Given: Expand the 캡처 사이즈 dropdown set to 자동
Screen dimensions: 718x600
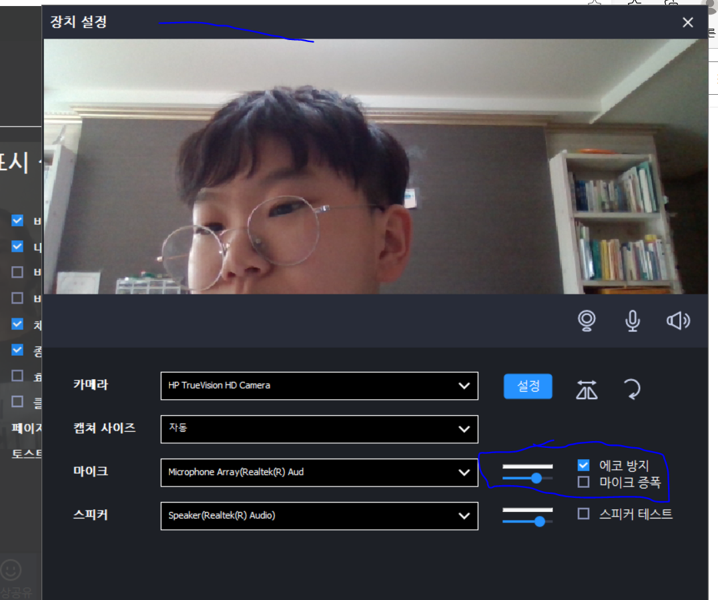Looking at the screenshot, I should point(319,429).
